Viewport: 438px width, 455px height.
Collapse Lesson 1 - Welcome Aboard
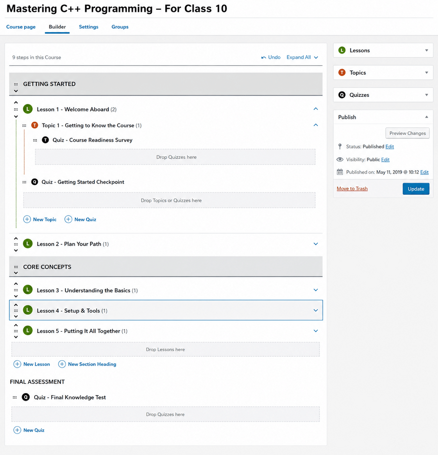click(x=316, y=109)
